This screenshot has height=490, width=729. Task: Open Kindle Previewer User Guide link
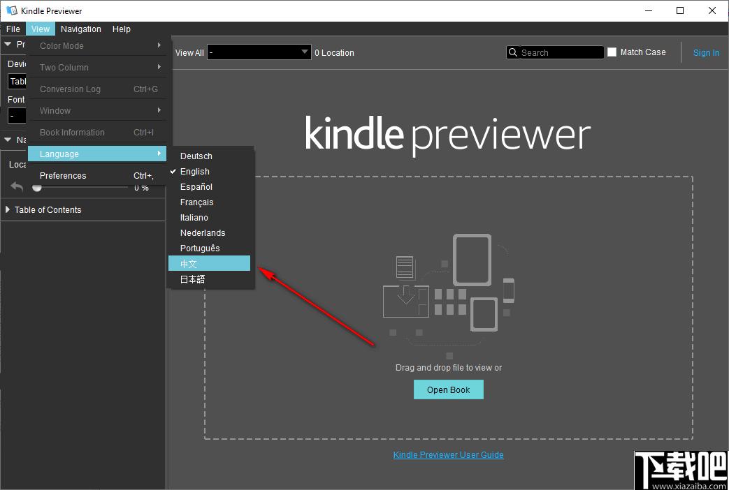click(448, 454)
